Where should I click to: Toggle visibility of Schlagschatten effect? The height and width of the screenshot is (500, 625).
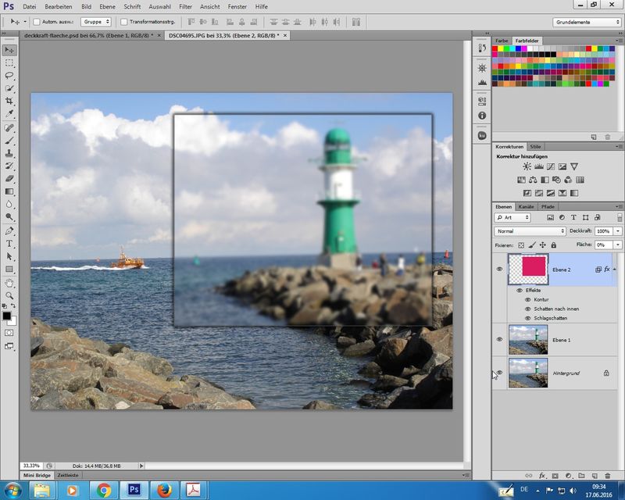pyautogui.click(x=527, y=318)
